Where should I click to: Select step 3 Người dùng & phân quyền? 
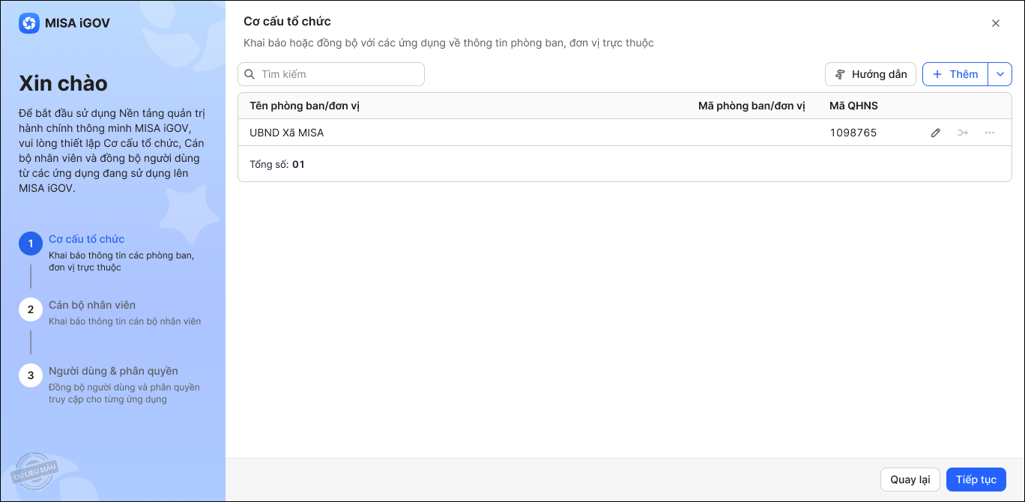click(x=113, y=371)
